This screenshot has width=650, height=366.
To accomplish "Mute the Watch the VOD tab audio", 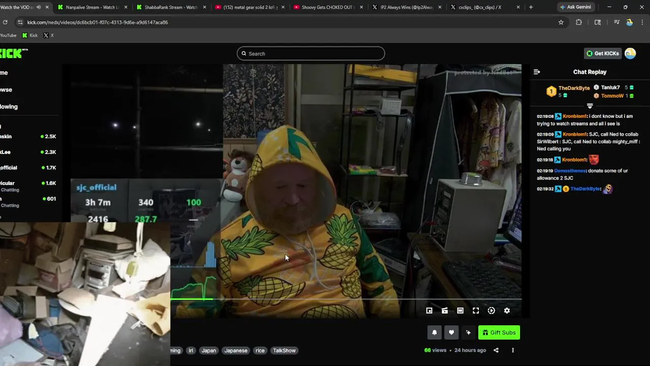I will (x=39, y=7).
